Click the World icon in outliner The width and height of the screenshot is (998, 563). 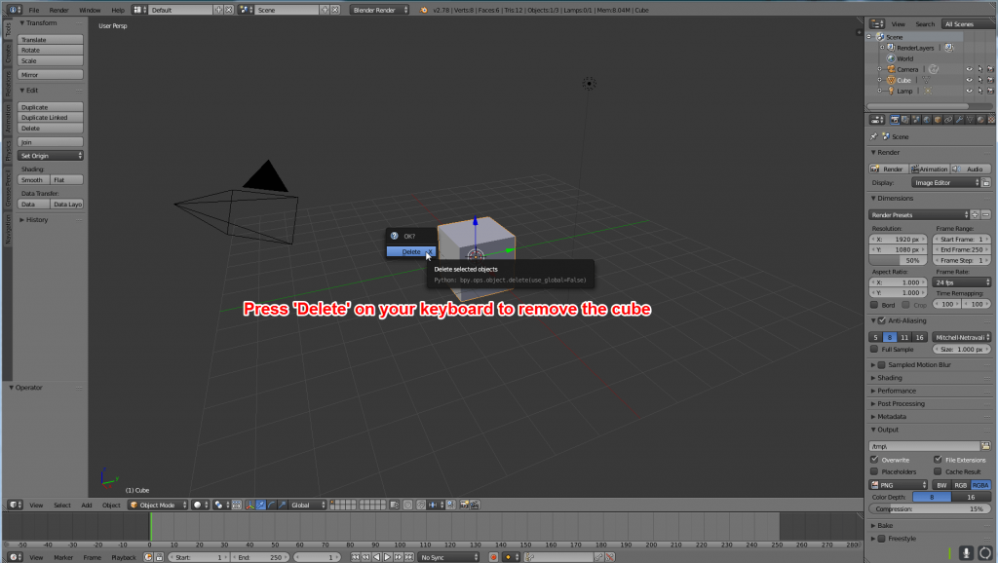click(891, 58)
